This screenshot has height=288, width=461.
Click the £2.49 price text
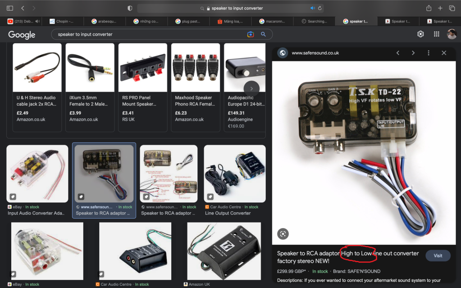[23, 113]
